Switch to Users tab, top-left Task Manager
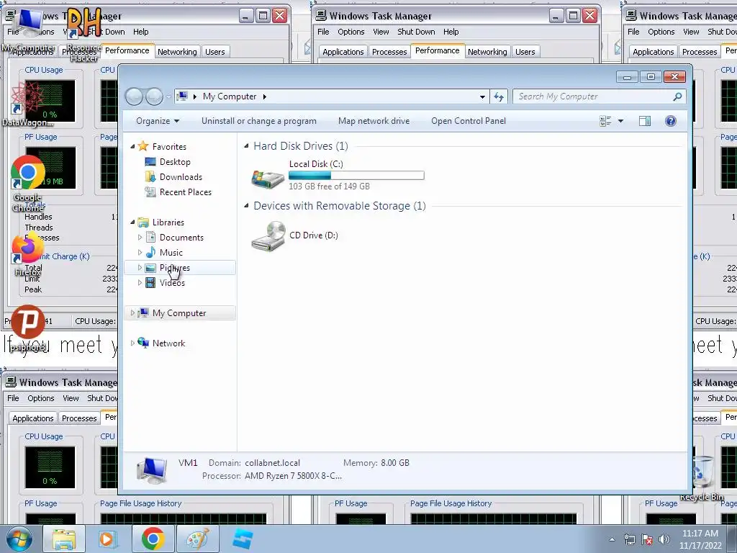Viewport: 737px width, 553px height. coord(214,52)
